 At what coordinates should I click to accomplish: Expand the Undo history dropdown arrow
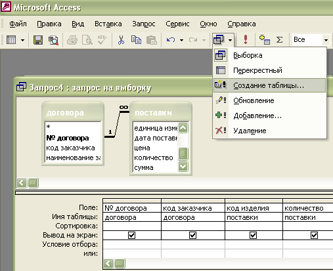coord(181,40)
